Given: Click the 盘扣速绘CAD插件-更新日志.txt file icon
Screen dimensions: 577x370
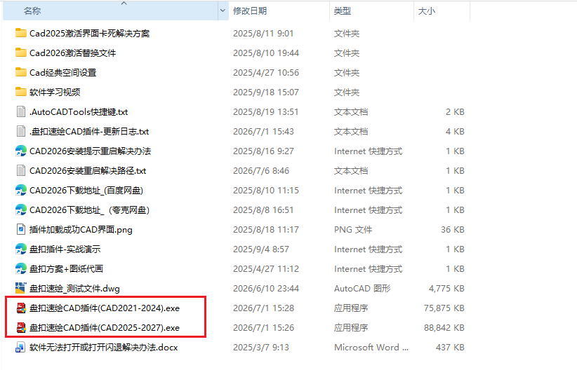Looking at the screenshot, I should [x=20, y=131].
